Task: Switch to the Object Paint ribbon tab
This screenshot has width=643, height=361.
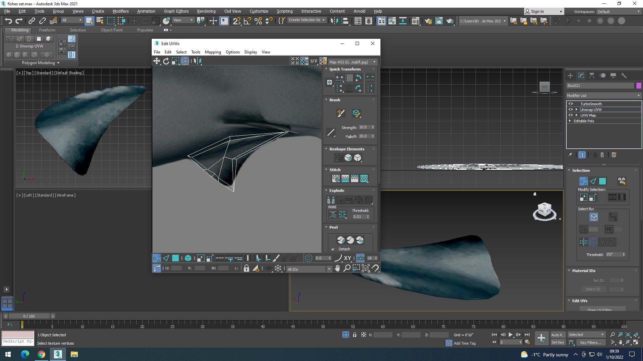Action: pyautogui.click(x=112, y=30)
